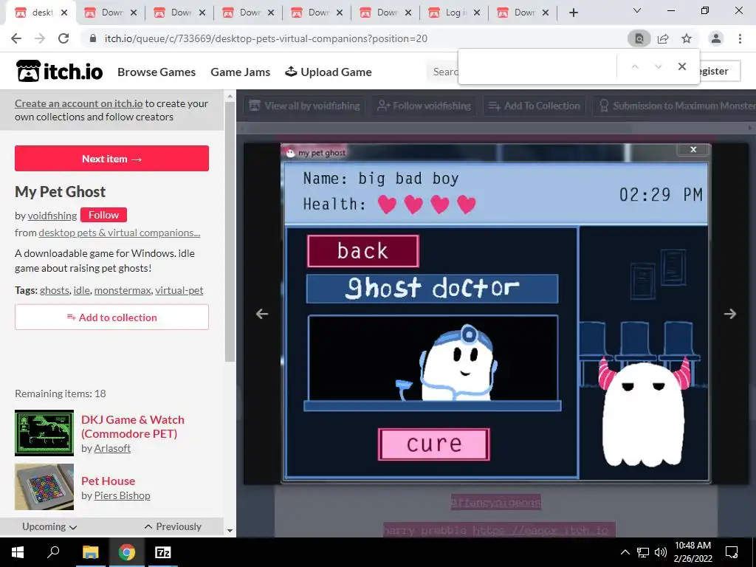
Task: Open the Piers Bishop author link
Action: 122,495
